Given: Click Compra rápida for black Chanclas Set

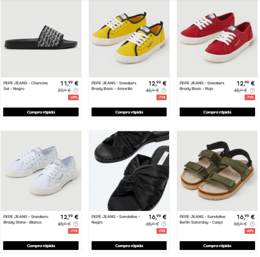Looking at the screenshot, I should tap(41, 112).
